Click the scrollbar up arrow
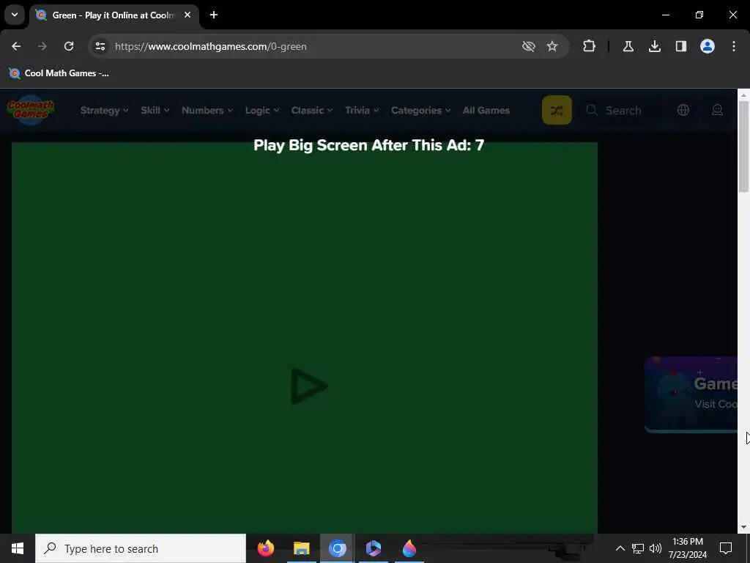This screenshot has width=750, height=563. [x=743, y=95]
